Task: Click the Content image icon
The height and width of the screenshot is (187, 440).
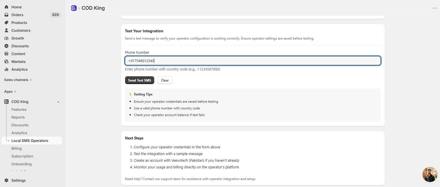Action: tap(6, 54)
